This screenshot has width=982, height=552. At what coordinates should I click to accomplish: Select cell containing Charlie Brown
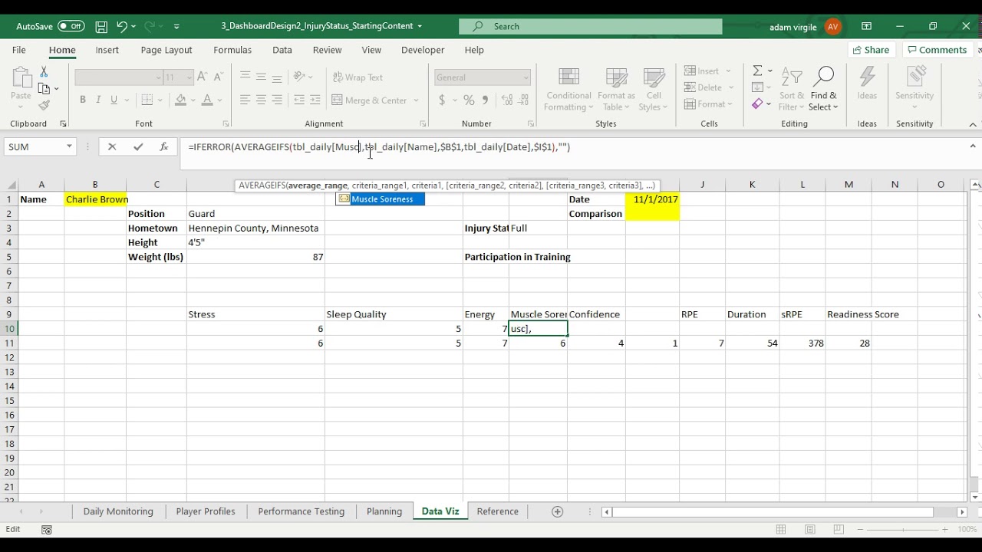coord(95,199)
